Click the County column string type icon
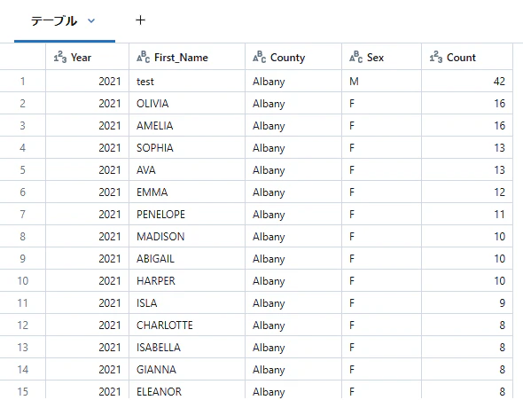This screenshot has width=523, height=400. click(x=259, y=58)
